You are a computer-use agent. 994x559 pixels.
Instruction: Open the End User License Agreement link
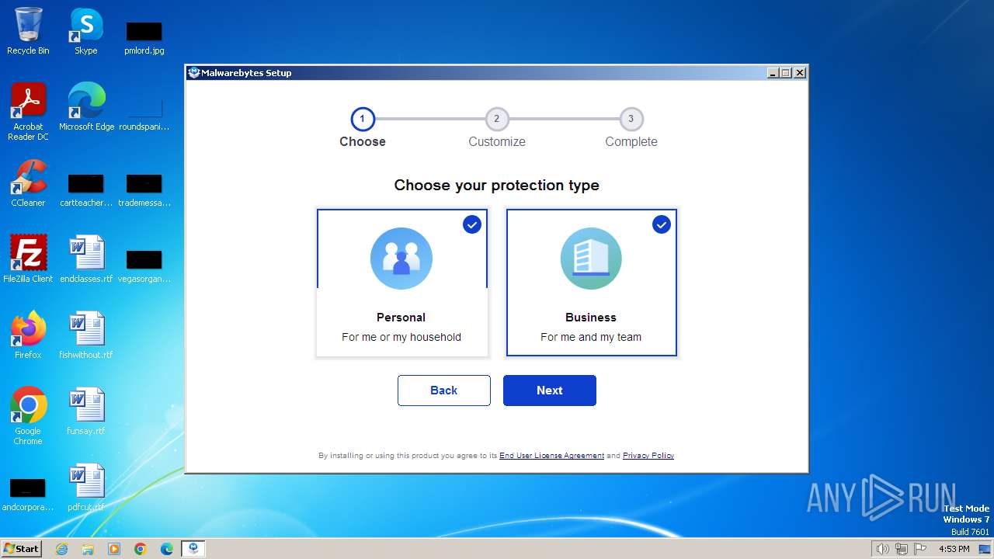coord(551,456)
